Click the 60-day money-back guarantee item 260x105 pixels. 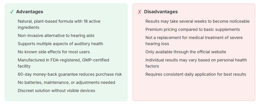[70, 74]
